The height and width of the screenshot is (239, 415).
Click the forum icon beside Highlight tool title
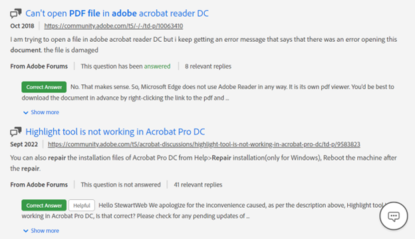pyautogui.click(x=15, y=131)
